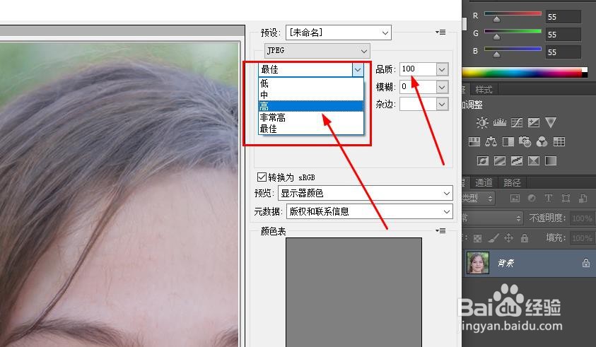Add a Curves adjustment layer
This screenshot has height=347, width=596.
[517, 122]
